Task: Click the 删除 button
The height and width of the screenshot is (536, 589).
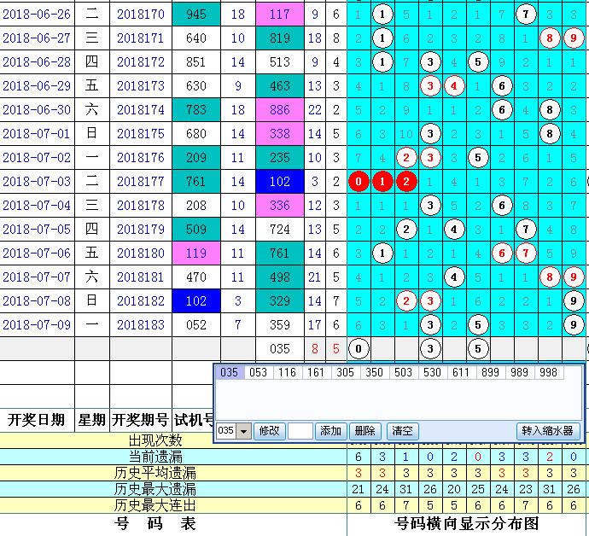Action: (364, 431)
